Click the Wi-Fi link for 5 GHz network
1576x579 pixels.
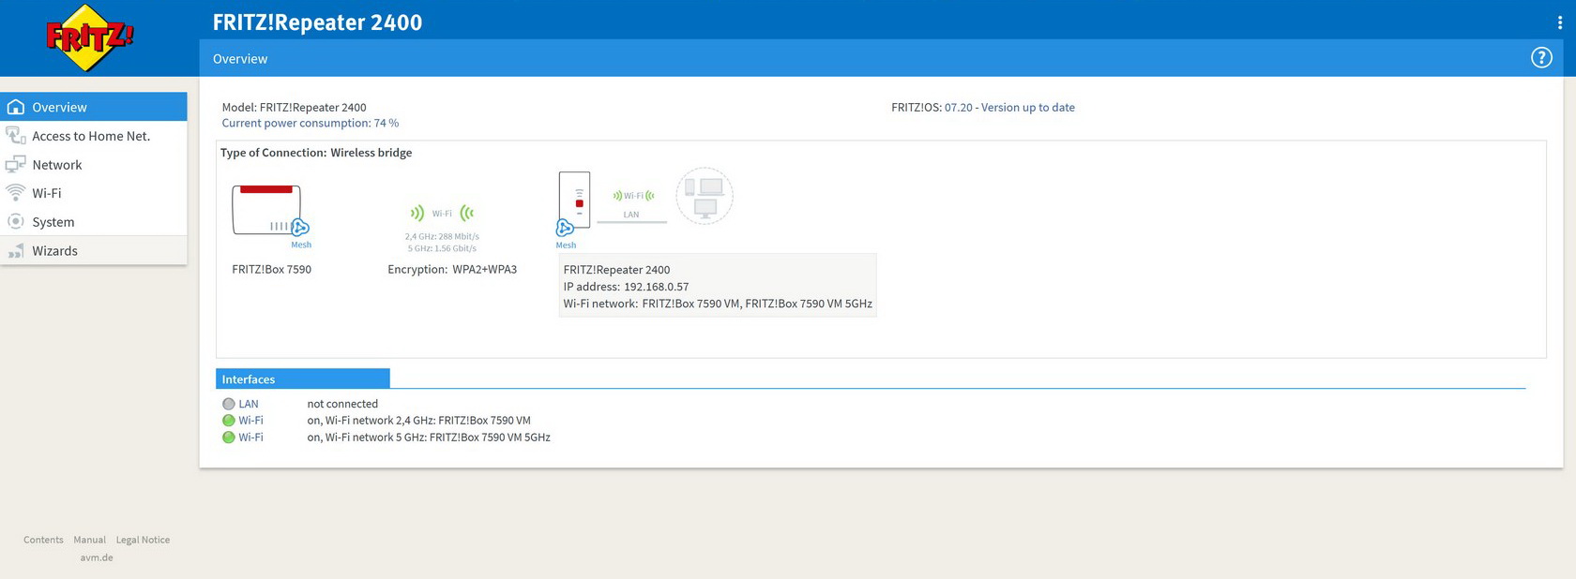pyautogui.click(x=250, y=438)
